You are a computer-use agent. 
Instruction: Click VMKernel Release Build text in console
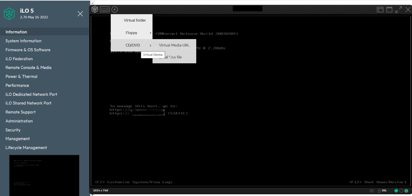click(197, 34)
